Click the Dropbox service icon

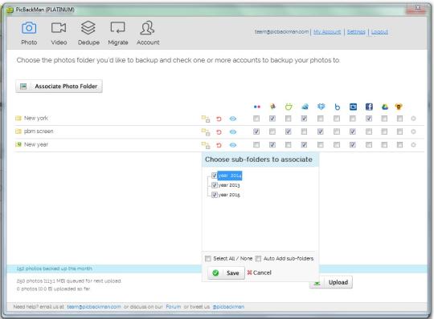pos(321,107)
